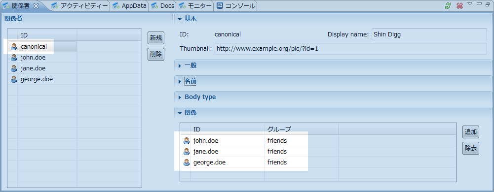This screenshot has width=494, height=192.
Task: Click the 追加 button
Action: 471,132
